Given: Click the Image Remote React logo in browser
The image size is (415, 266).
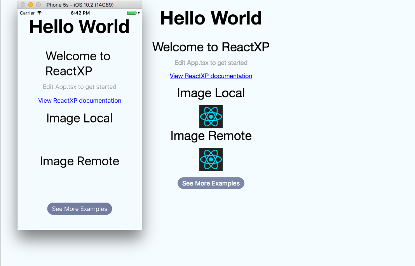Looking at the screenshot, I should 211,159.
